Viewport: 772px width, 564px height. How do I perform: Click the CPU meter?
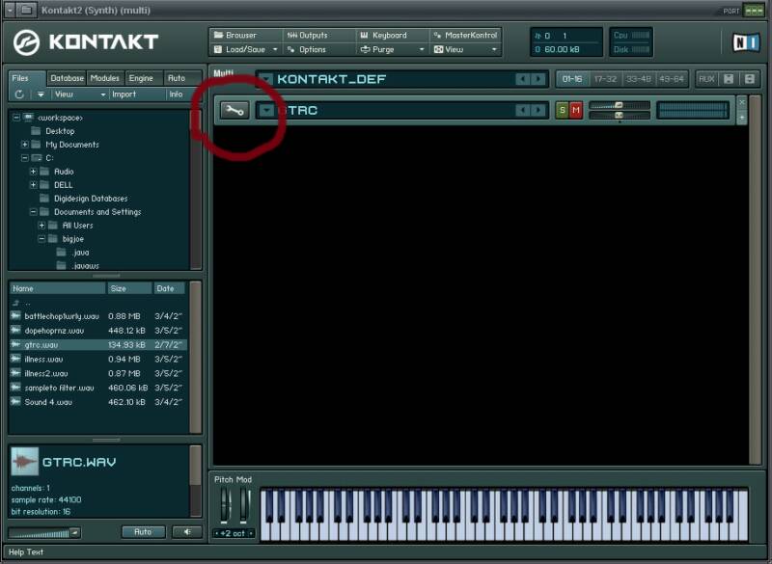click(x=631, y=35)
